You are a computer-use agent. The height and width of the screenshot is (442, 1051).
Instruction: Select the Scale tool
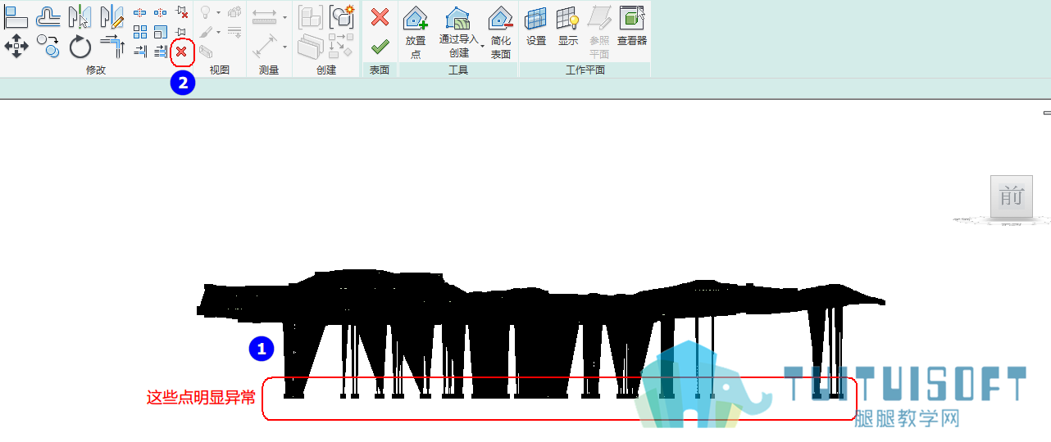tap(161, 31)
